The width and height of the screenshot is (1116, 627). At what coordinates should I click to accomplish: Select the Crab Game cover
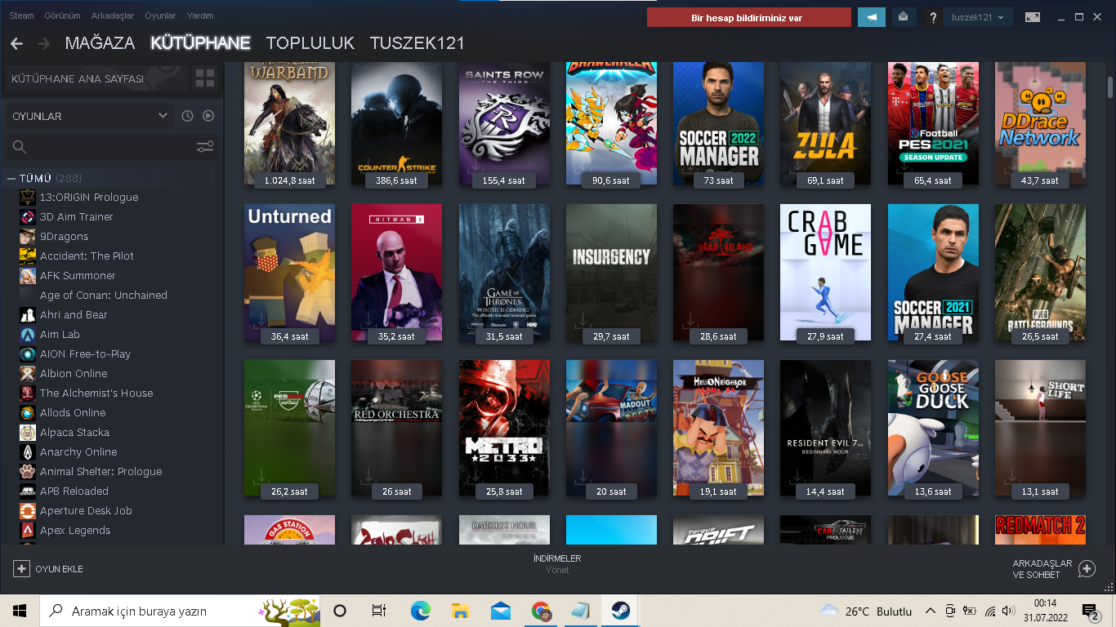tap(825, 273)
